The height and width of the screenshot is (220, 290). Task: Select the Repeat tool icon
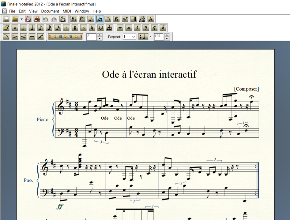tap(133, 19)
